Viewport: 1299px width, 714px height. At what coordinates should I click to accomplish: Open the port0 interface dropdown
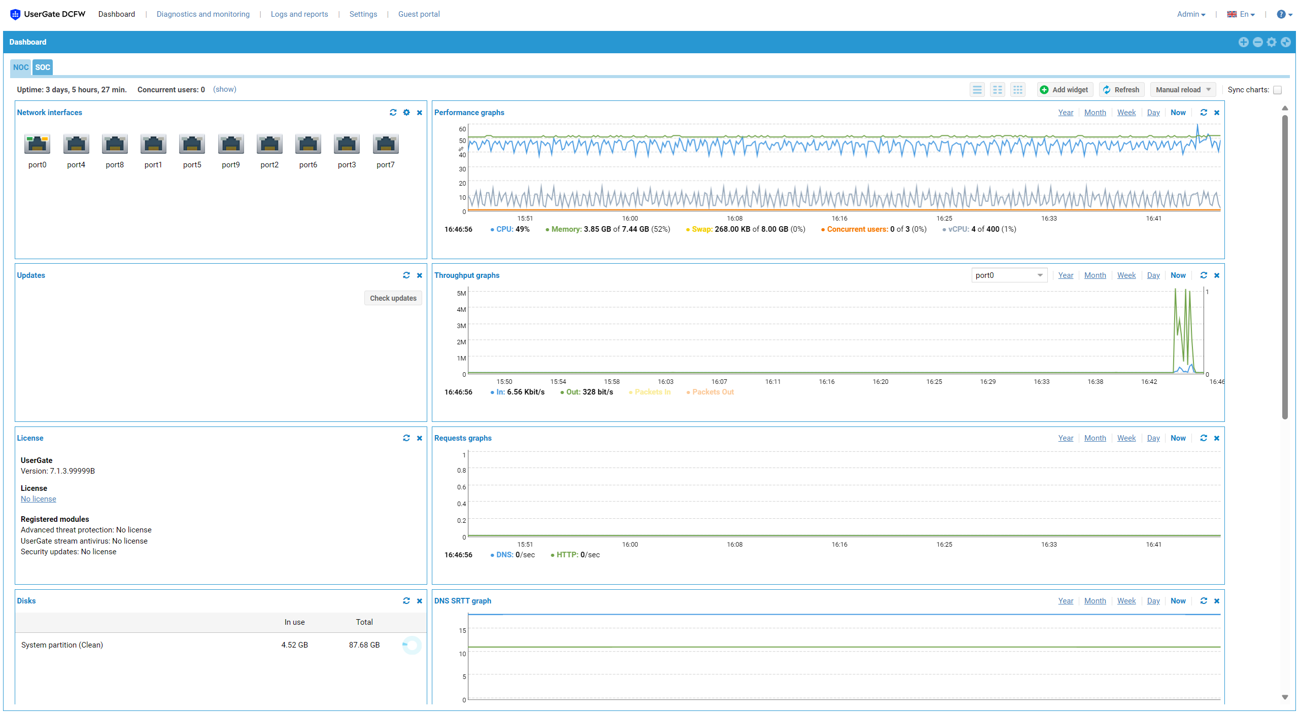pos(1009,275)
